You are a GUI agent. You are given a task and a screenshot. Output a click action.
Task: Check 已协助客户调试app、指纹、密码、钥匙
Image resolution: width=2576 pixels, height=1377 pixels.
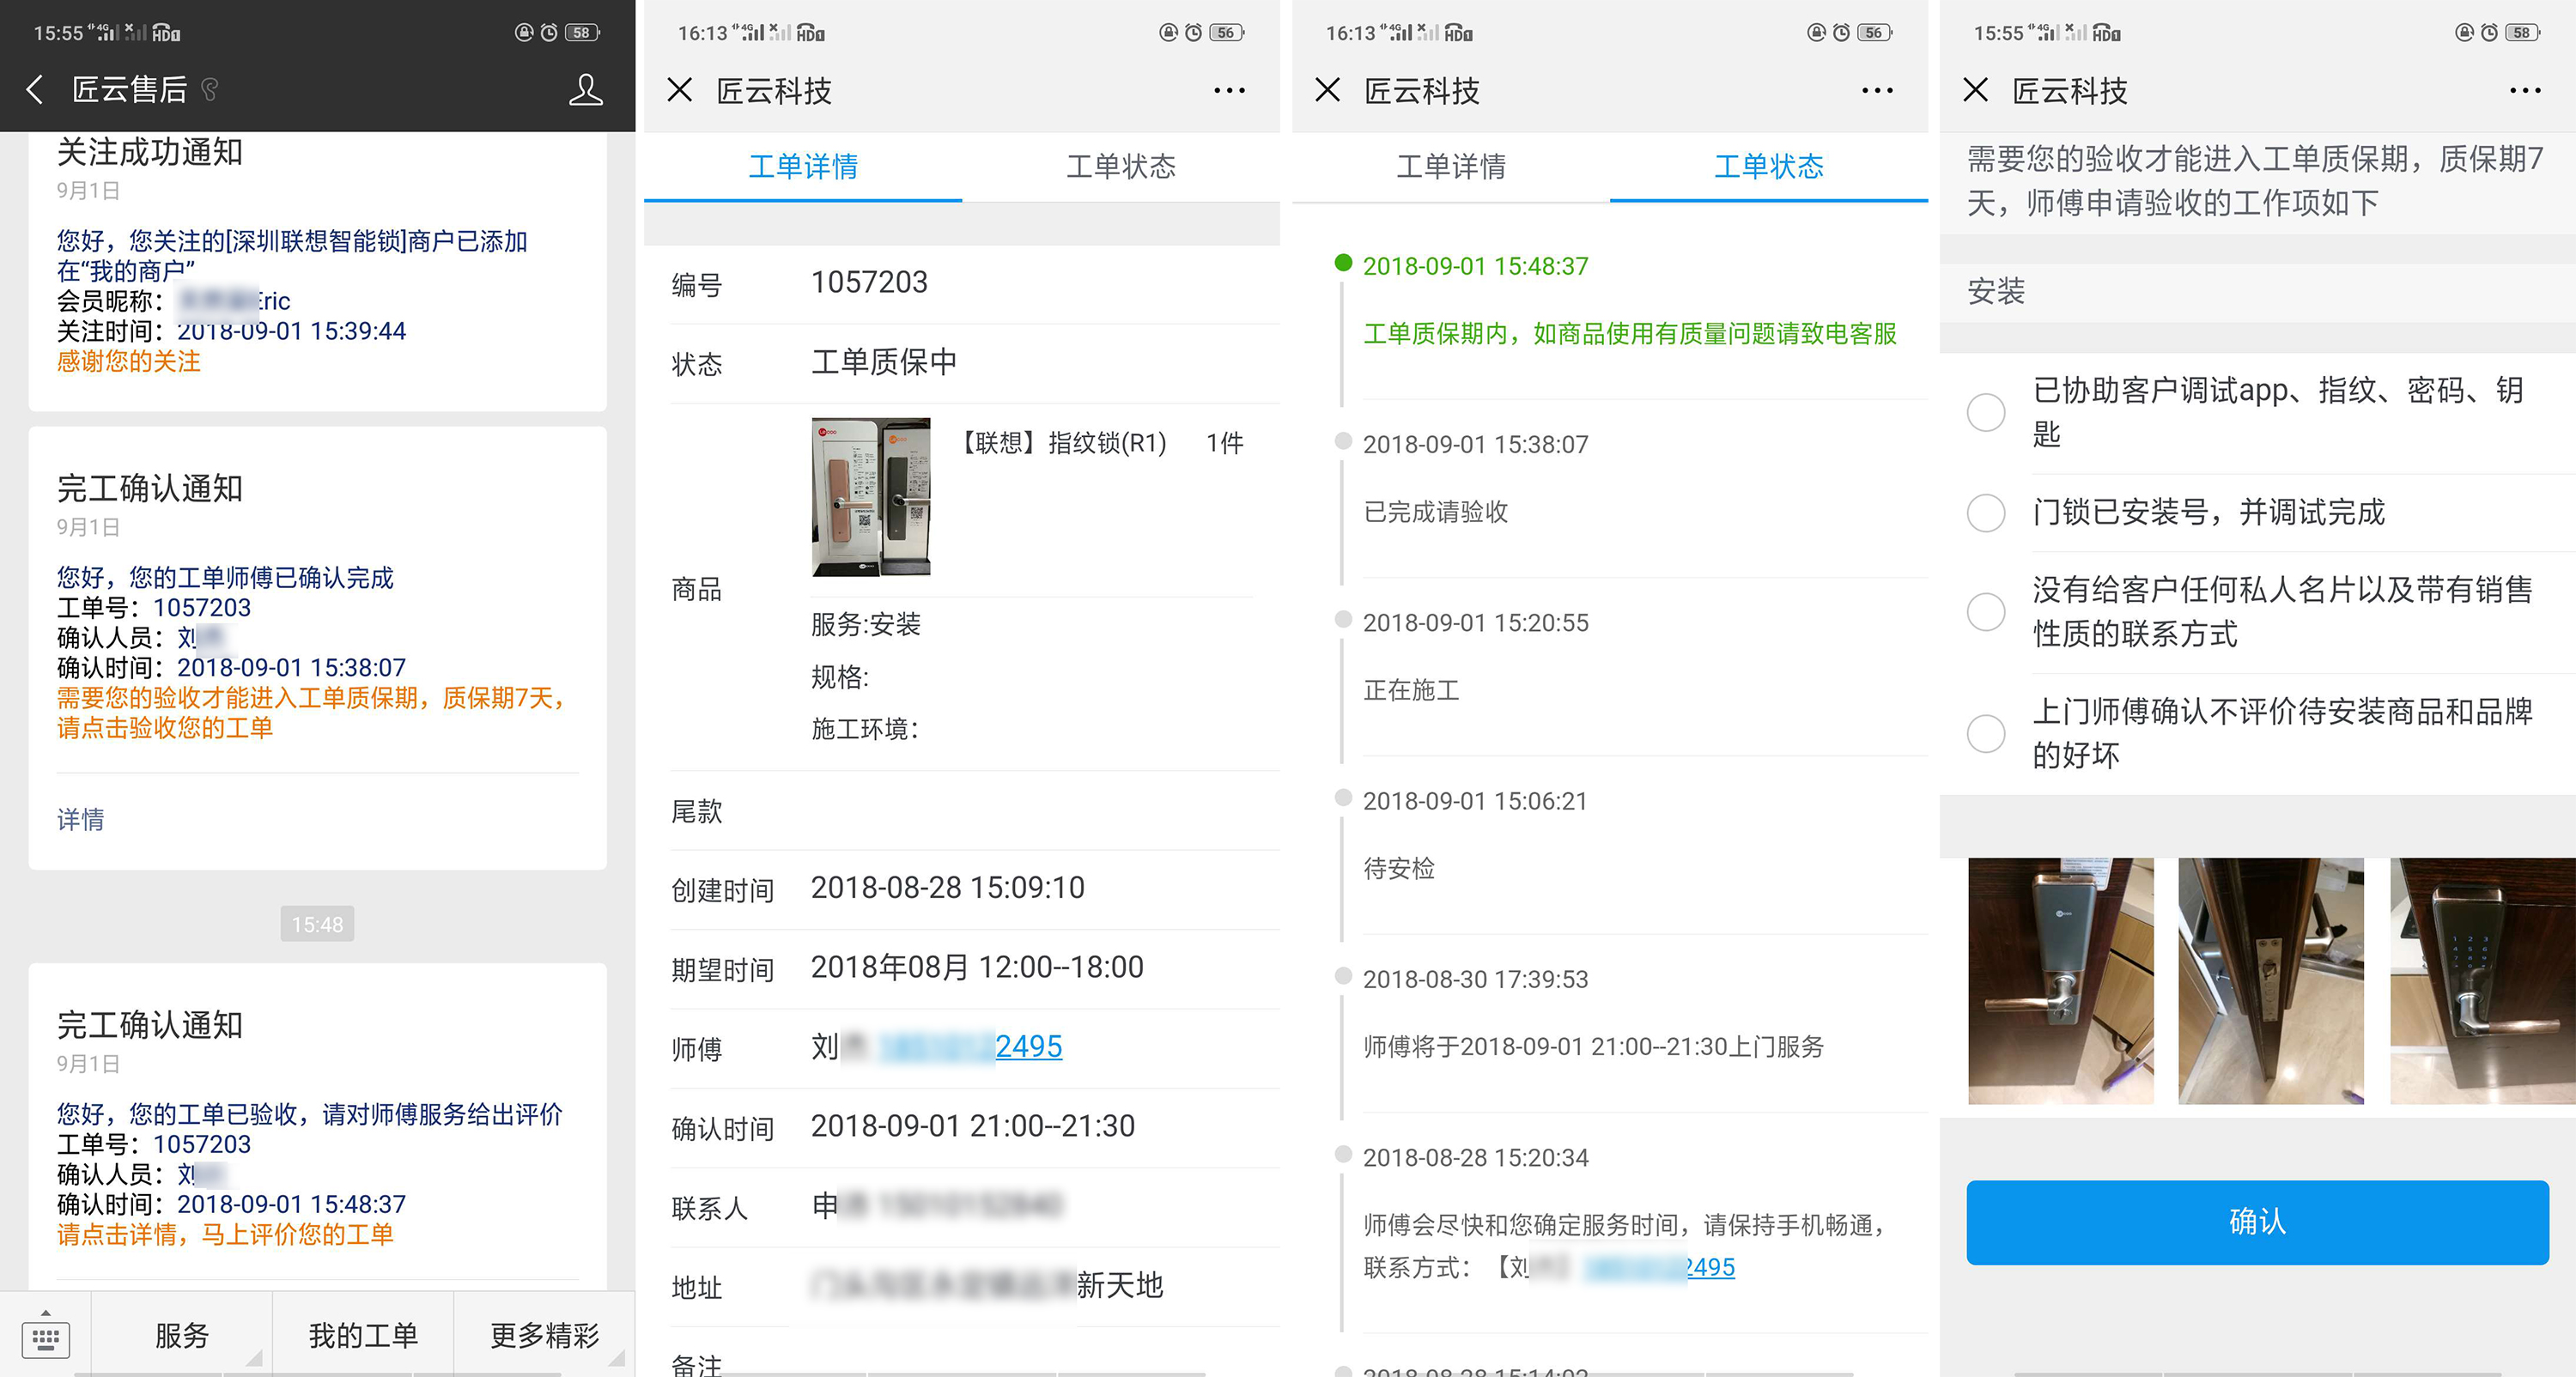[x=1988, y=412]
